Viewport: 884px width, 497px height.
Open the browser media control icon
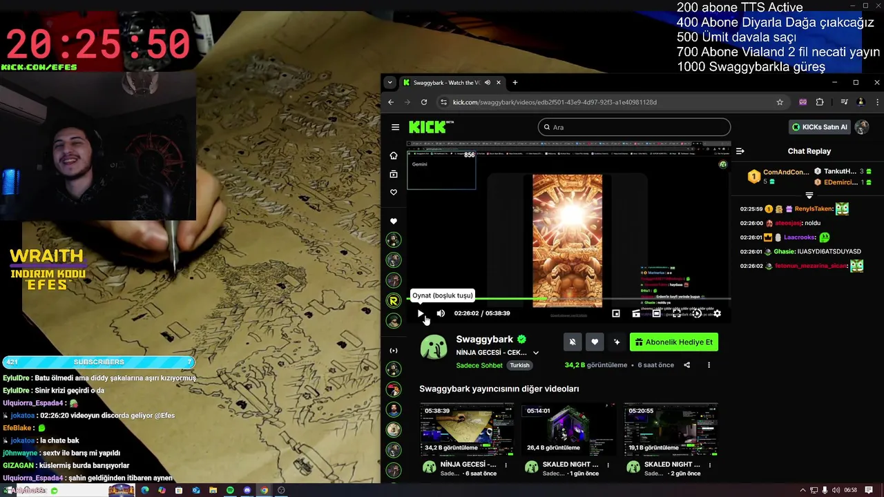(x=844, y=102)
